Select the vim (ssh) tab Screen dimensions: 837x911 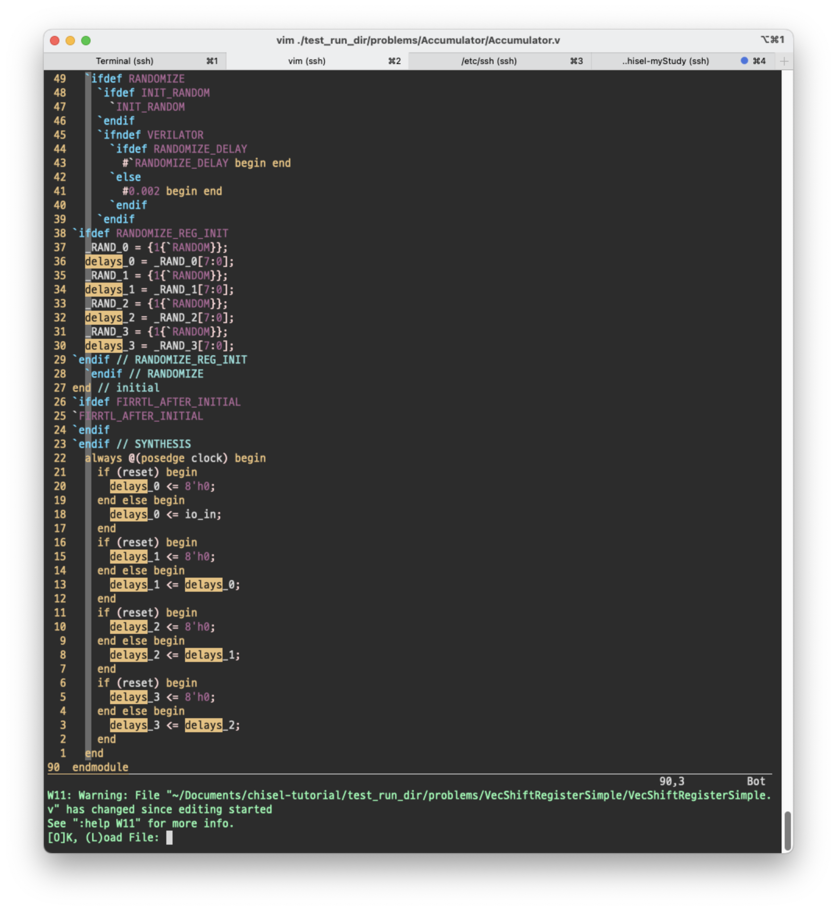point(317,61)
